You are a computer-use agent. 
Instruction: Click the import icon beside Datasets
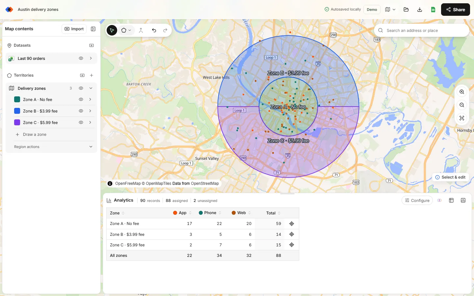(92, 45)
